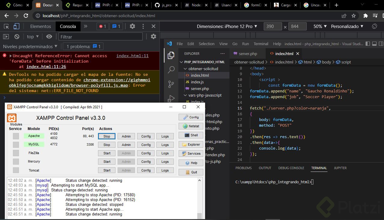This screenshot has width=384, height=220.
Task: Click the DevTools inspect element icon
Action: coord(6,26)
